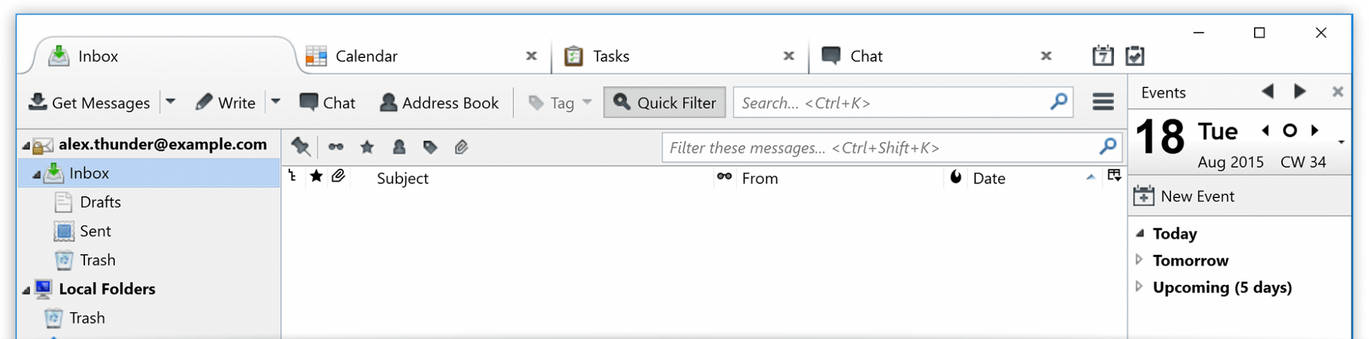The height and width of the screenshot is (339, 1369).
Task: Filter messages by tags icon
Action: click(x=430, y=147)
